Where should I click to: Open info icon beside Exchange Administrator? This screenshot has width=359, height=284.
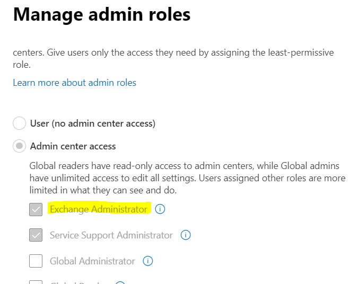pos(160,209)
